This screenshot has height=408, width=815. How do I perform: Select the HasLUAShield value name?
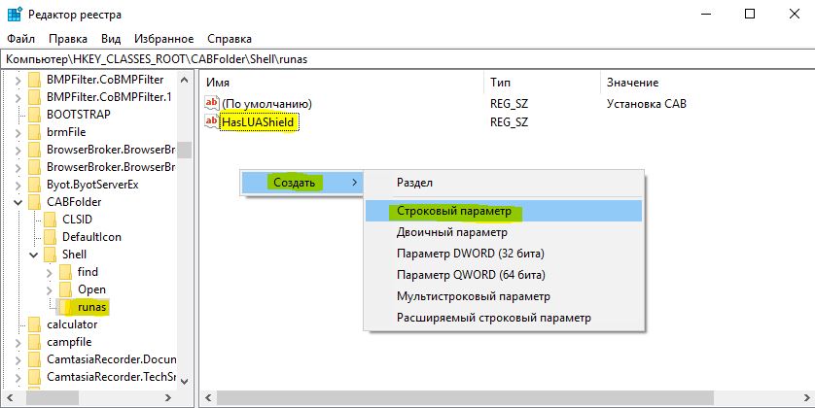[259, 122]
